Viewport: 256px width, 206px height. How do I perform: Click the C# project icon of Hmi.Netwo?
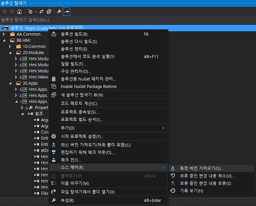[25, 77]
